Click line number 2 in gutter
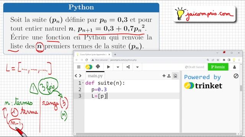 pyautogui.click(x=80, y=89)
